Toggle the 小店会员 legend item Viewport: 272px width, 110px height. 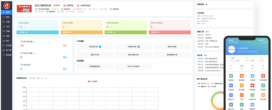212,86
